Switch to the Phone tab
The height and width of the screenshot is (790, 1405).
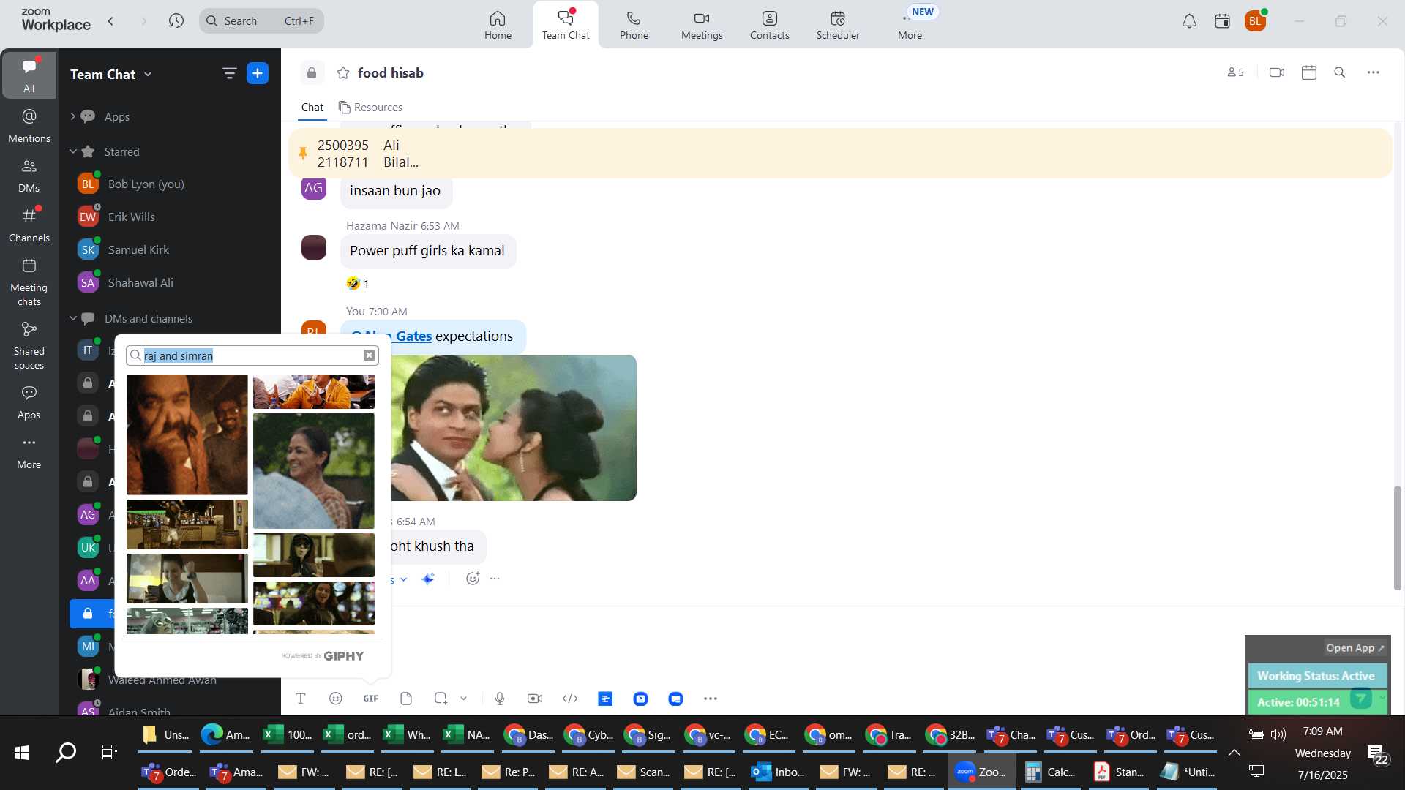point(634,25)
